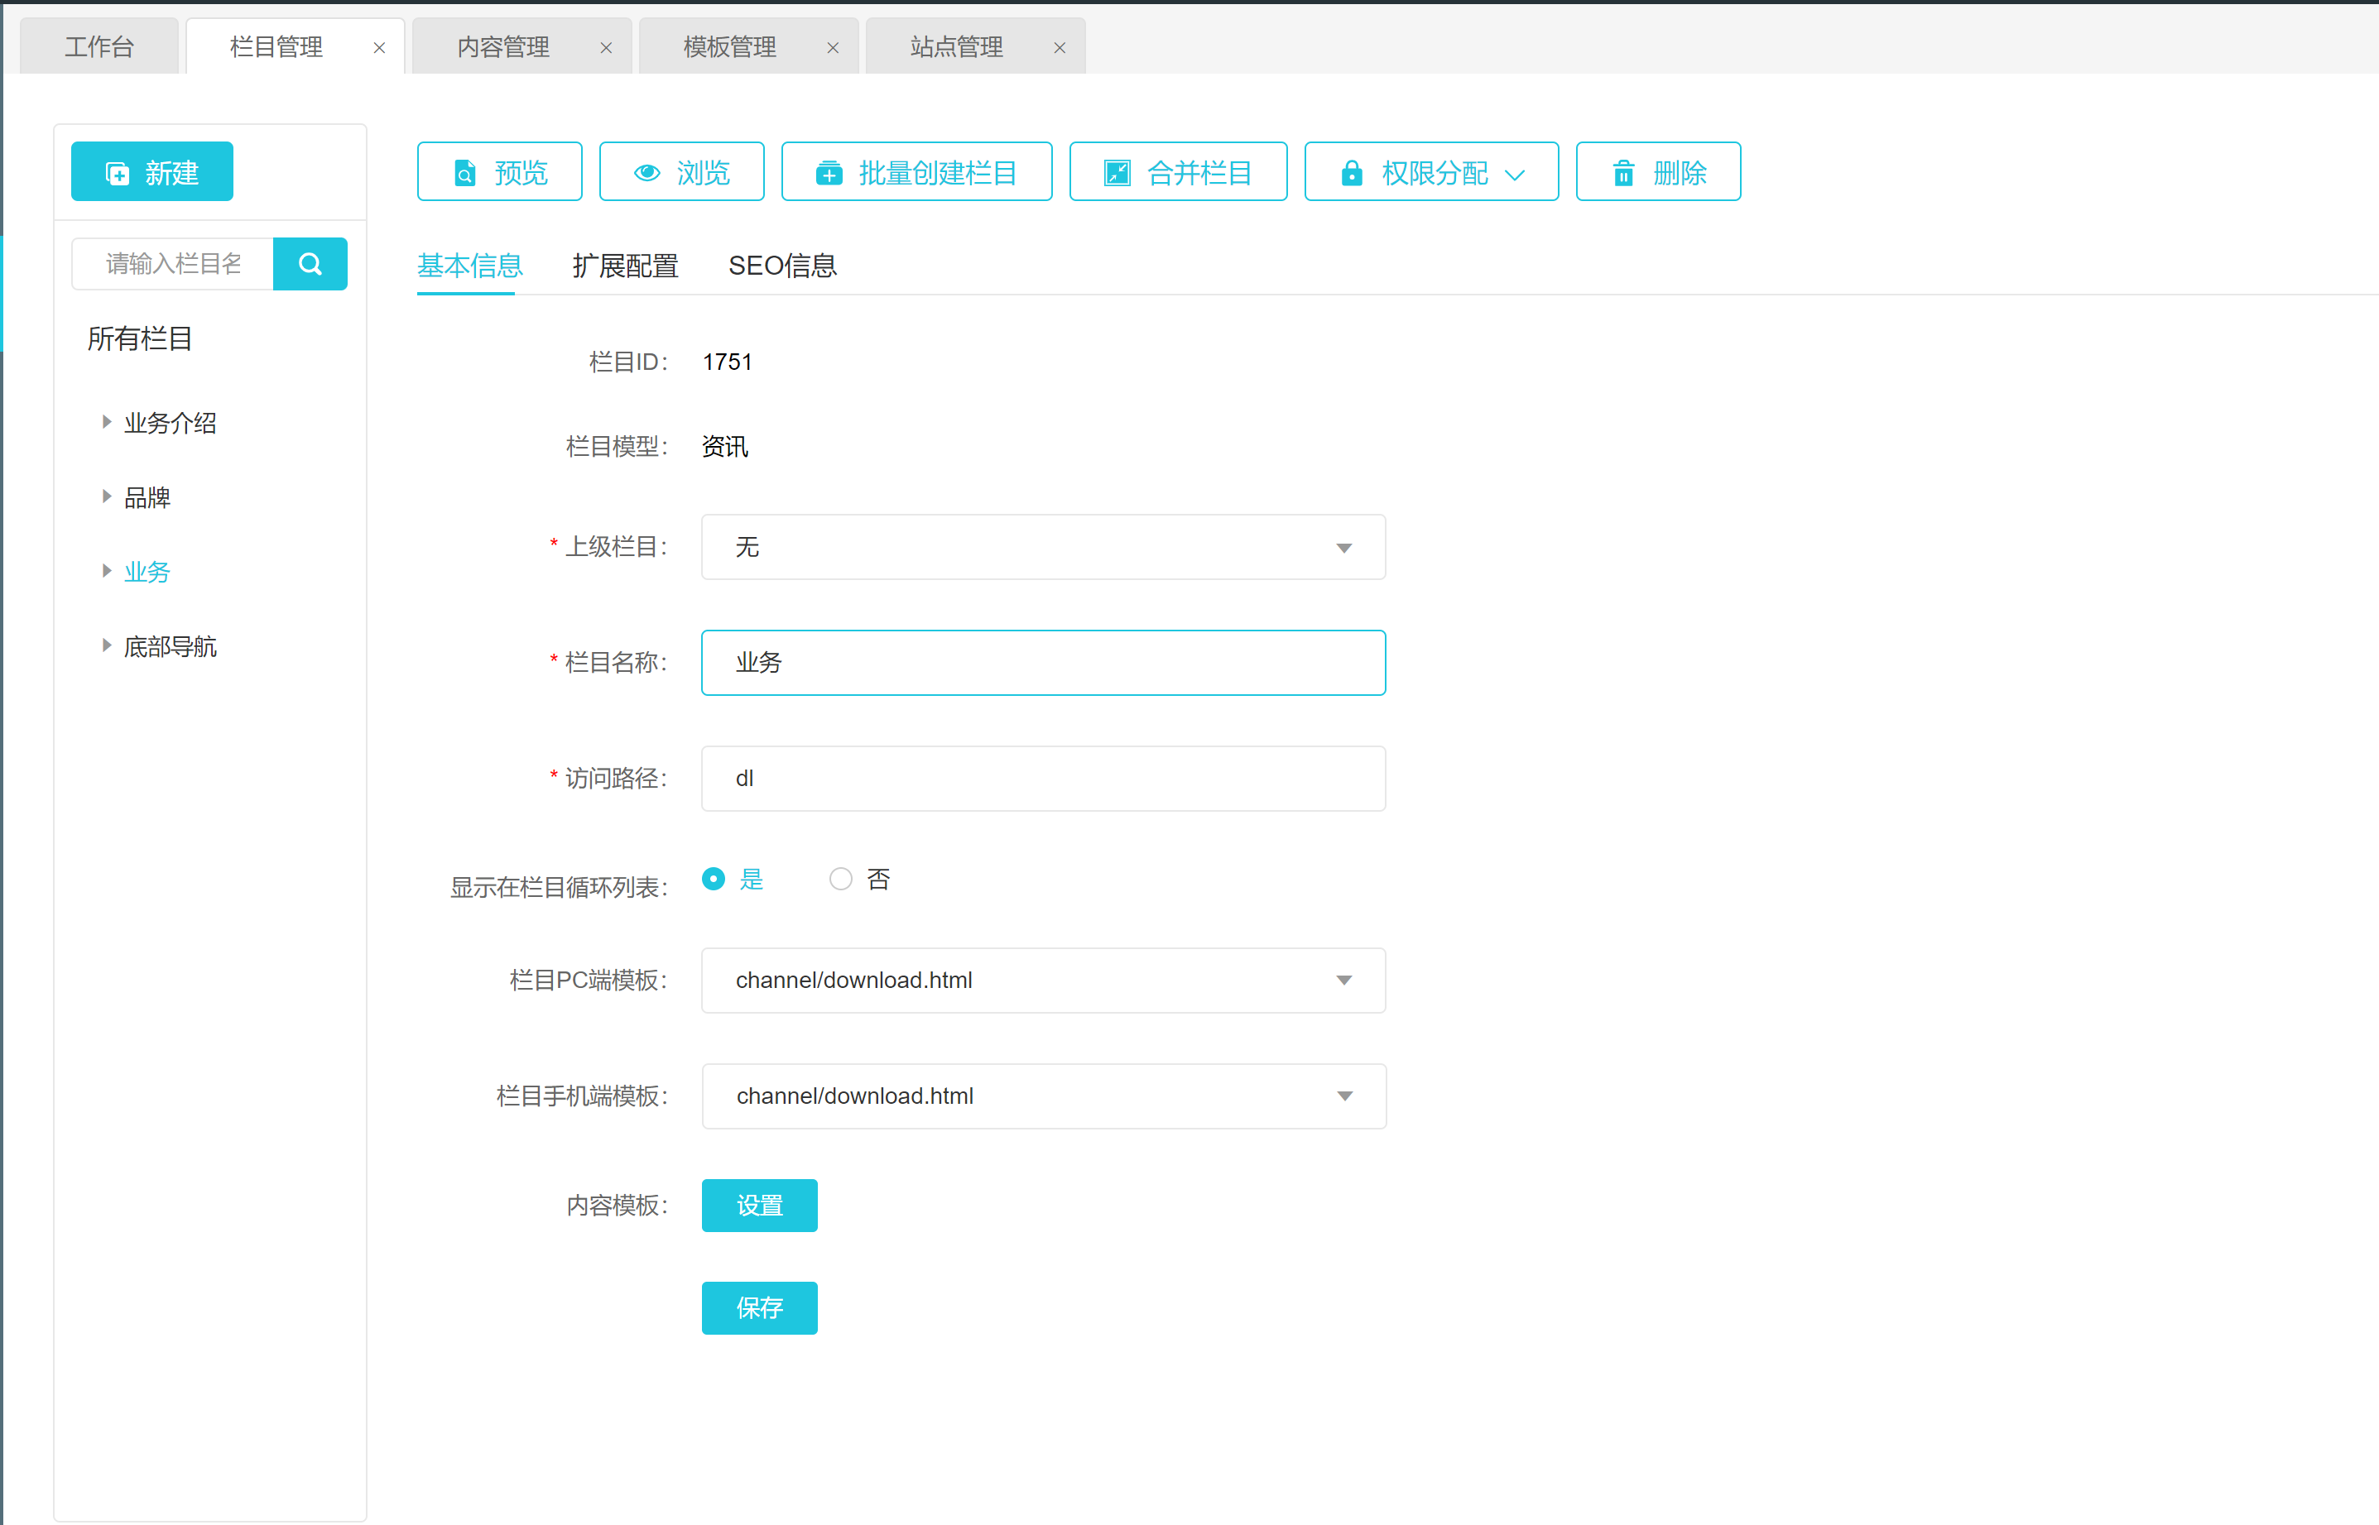Click into the 访问路径 input field
Image resolution: width=2379 pixels, height=1525 pixels.
click(x=1043, y=779)
